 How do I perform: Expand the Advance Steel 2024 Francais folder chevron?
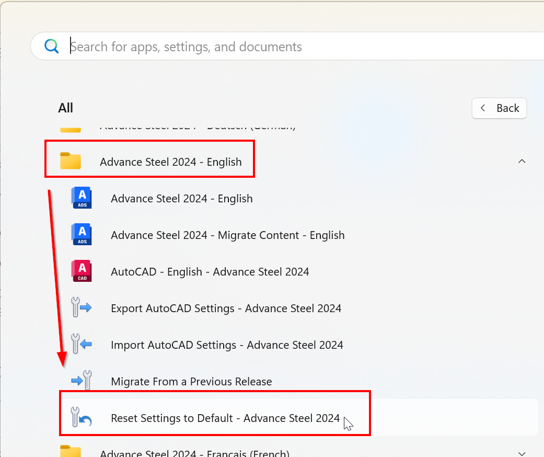522,453
